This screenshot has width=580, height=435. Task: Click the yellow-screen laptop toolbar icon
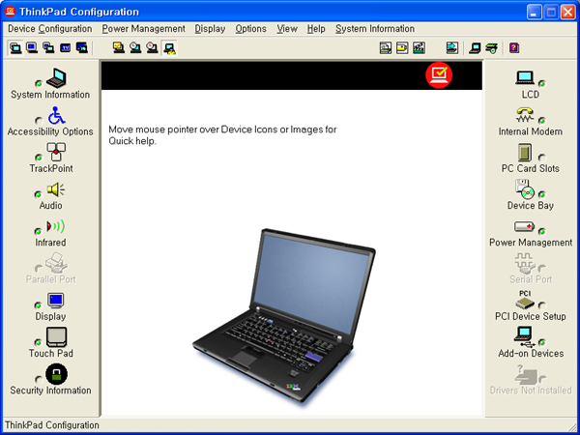[x=119, y=47]
